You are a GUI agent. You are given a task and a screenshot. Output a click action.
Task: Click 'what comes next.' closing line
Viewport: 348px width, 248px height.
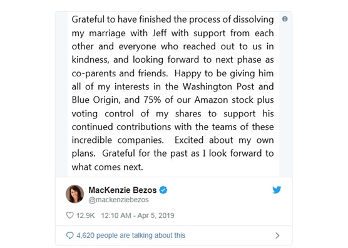click(x=108, y=167)
